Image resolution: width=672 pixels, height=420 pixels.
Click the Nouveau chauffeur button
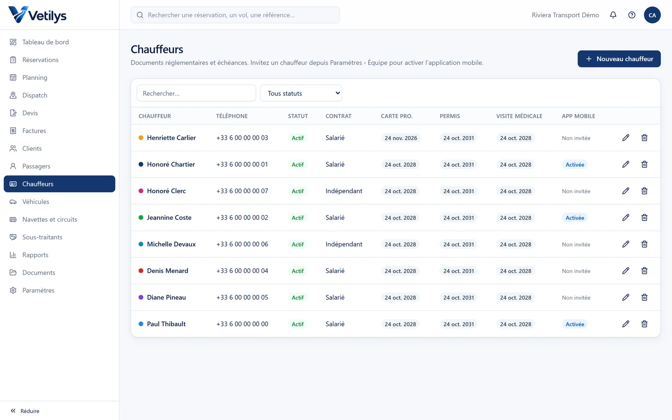(619, 59)
